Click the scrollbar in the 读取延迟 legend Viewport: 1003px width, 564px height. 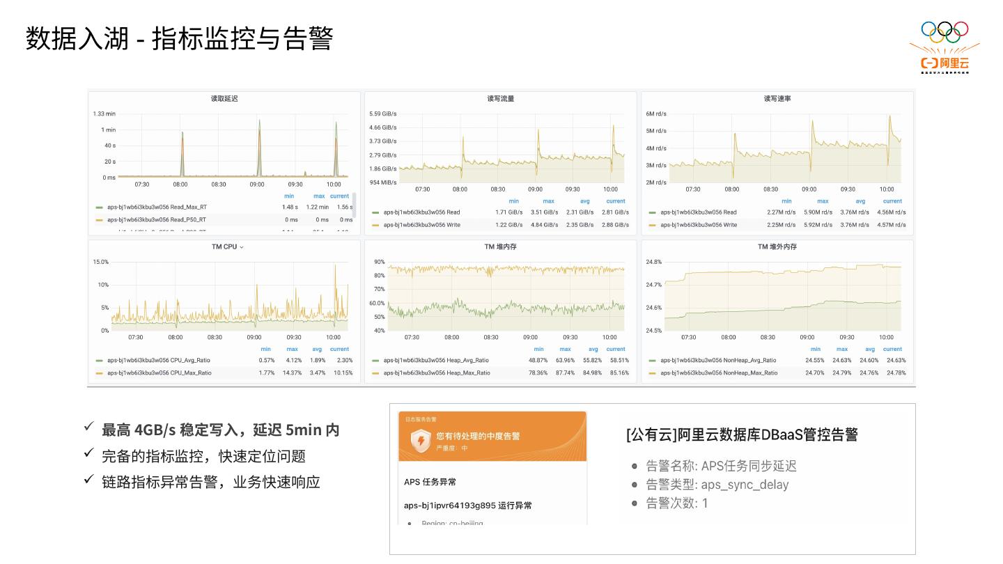click(354, 202)
